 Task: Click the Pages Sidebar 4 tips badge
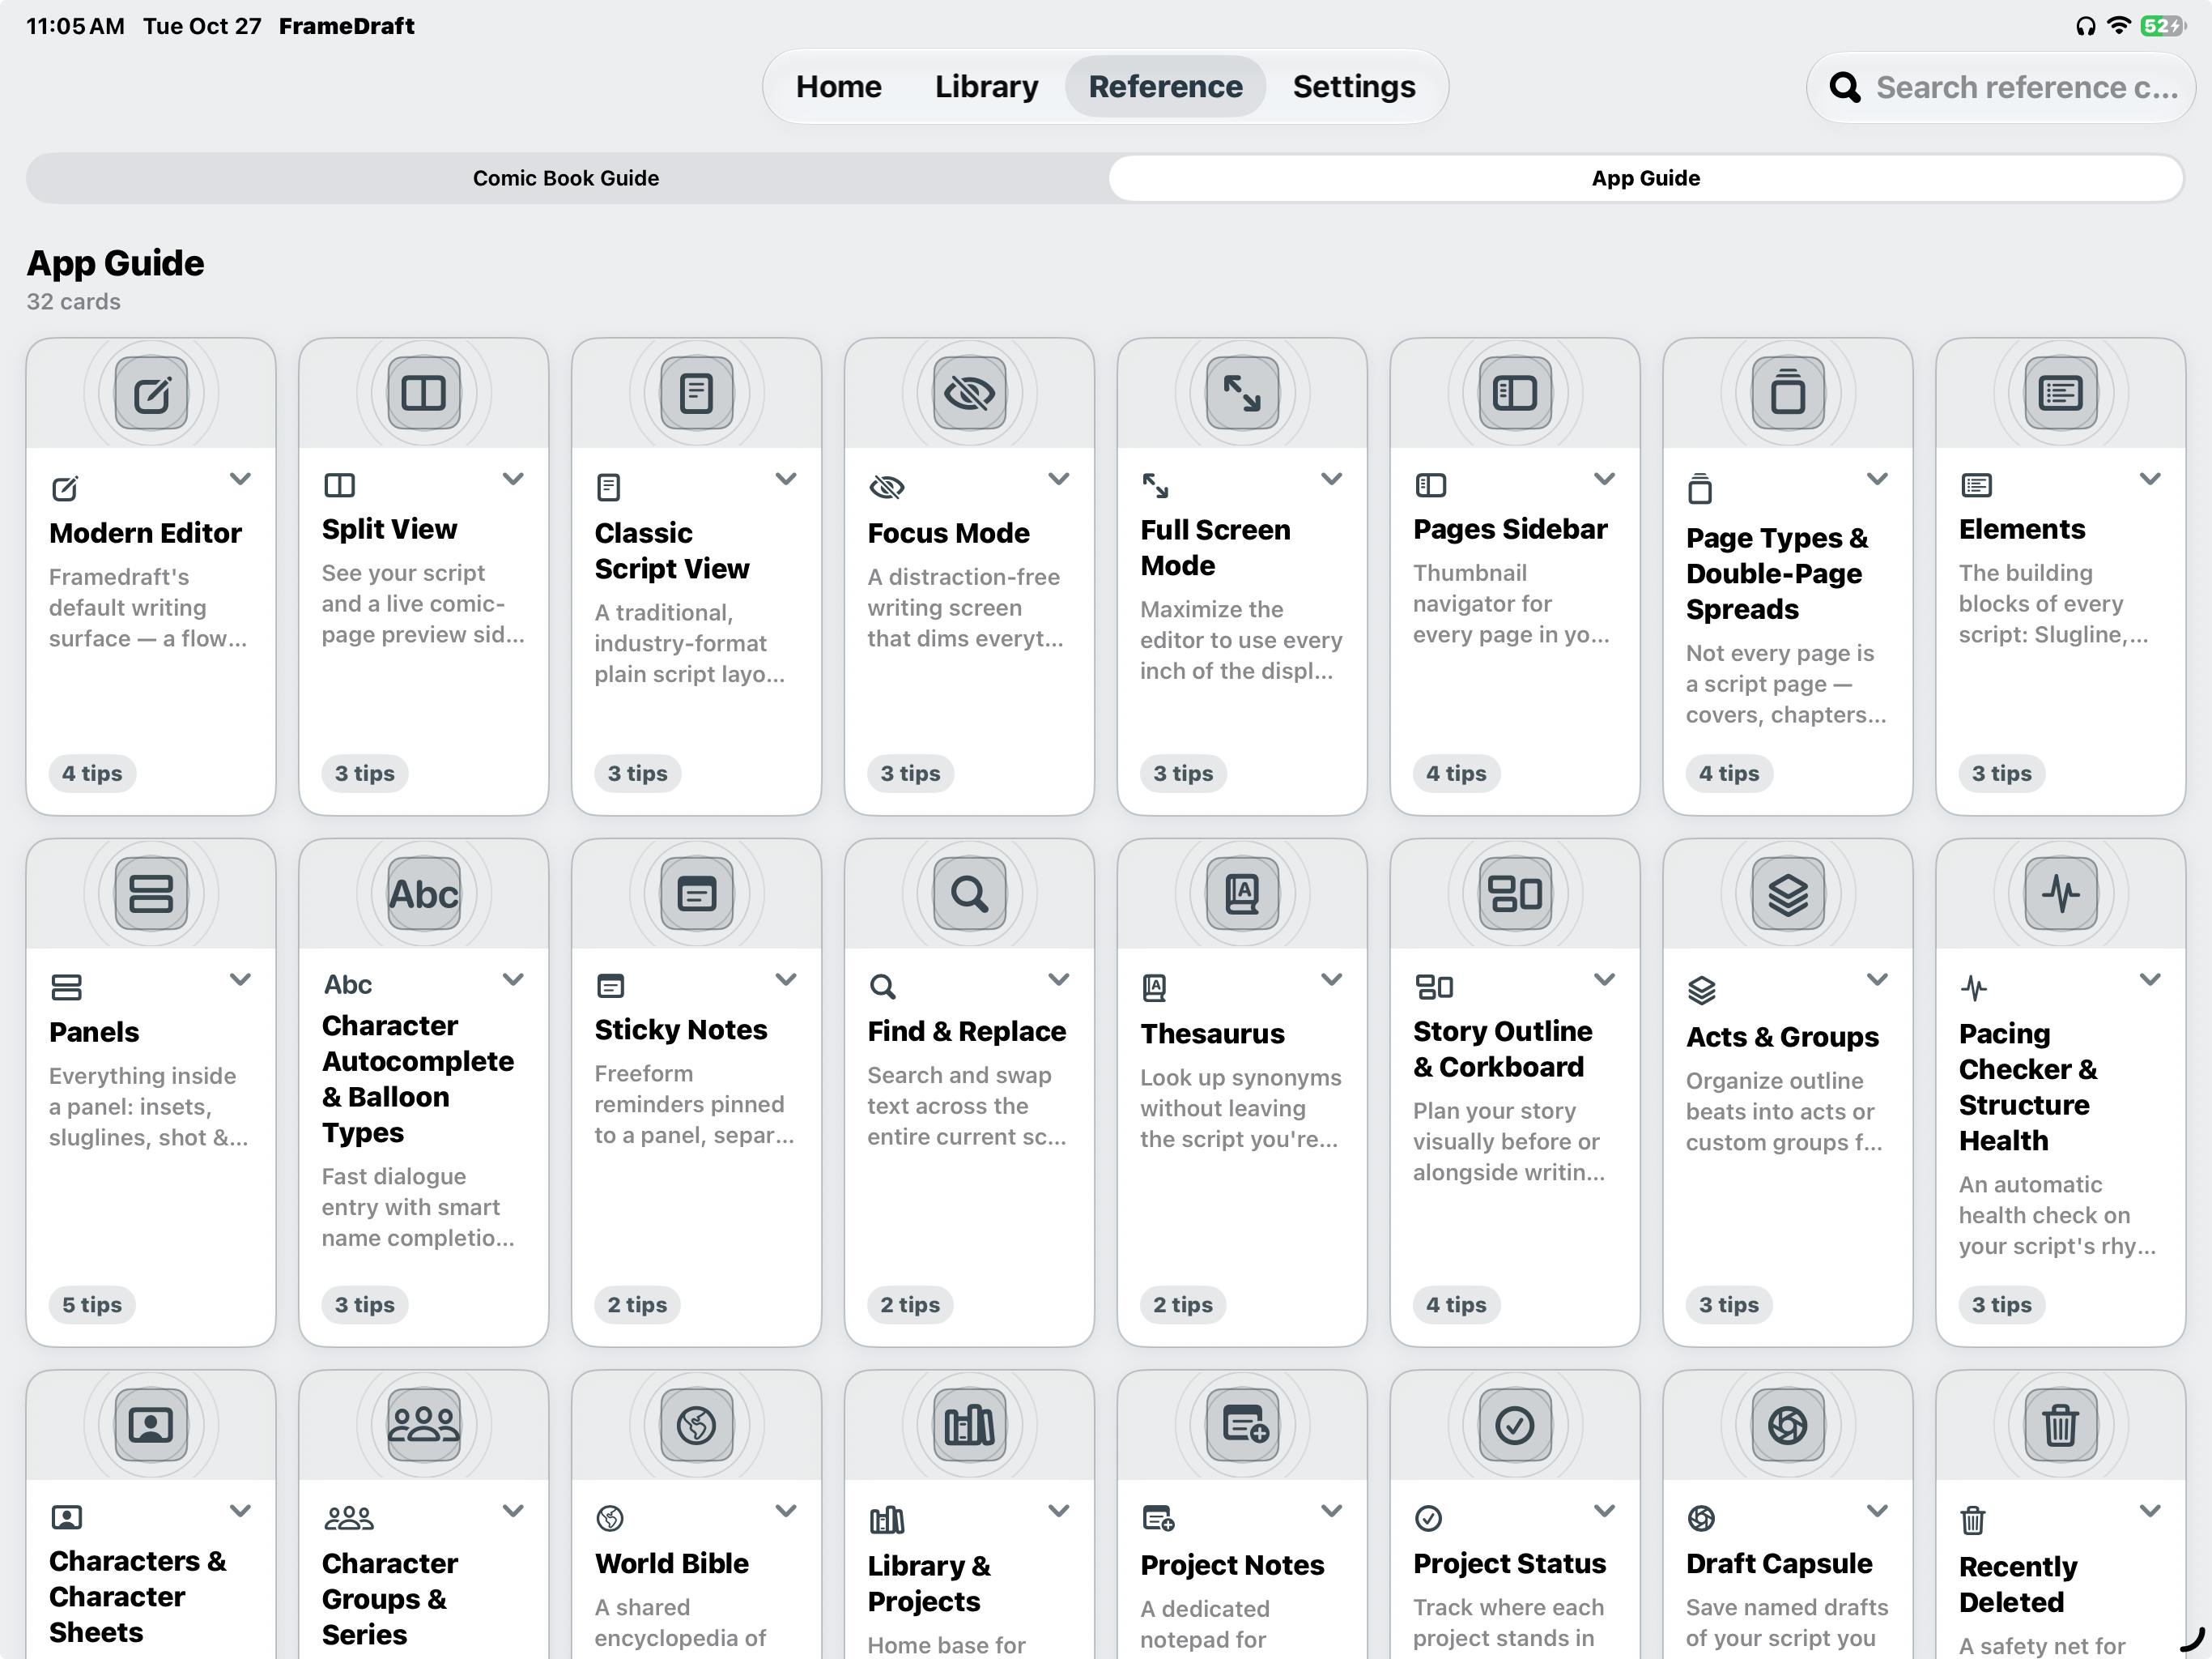pyautogui.click(x=1456, y=774)
